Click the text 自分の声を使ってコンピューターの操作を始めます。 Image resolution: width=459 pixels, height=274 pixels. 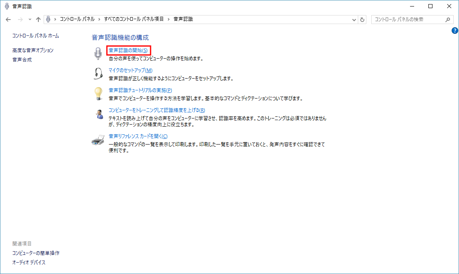[x=156, y=58]
